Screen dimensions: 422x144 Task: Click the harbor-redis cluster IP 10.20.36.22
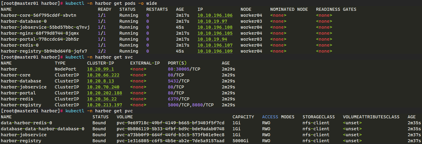pyautogui.click(x=102, y=99)
